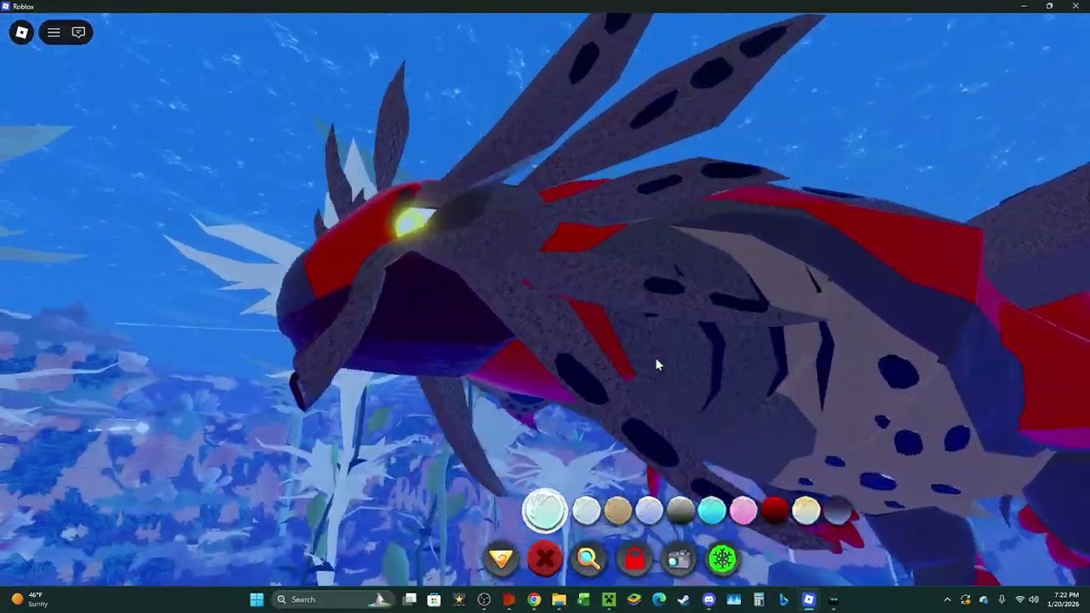Open Microsoft Store from taskbar
The height and width of the screenshot is (613, 1090).
click(x=434, y=599)
